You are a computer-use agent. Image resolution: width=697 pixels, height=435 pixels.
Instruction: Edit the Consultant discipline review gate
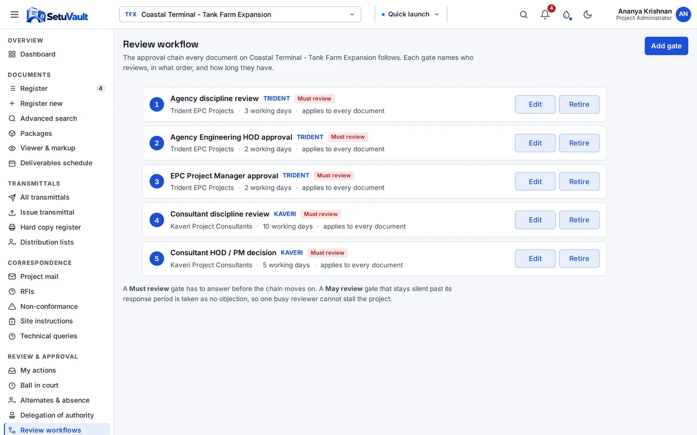(x=535, y=220)
